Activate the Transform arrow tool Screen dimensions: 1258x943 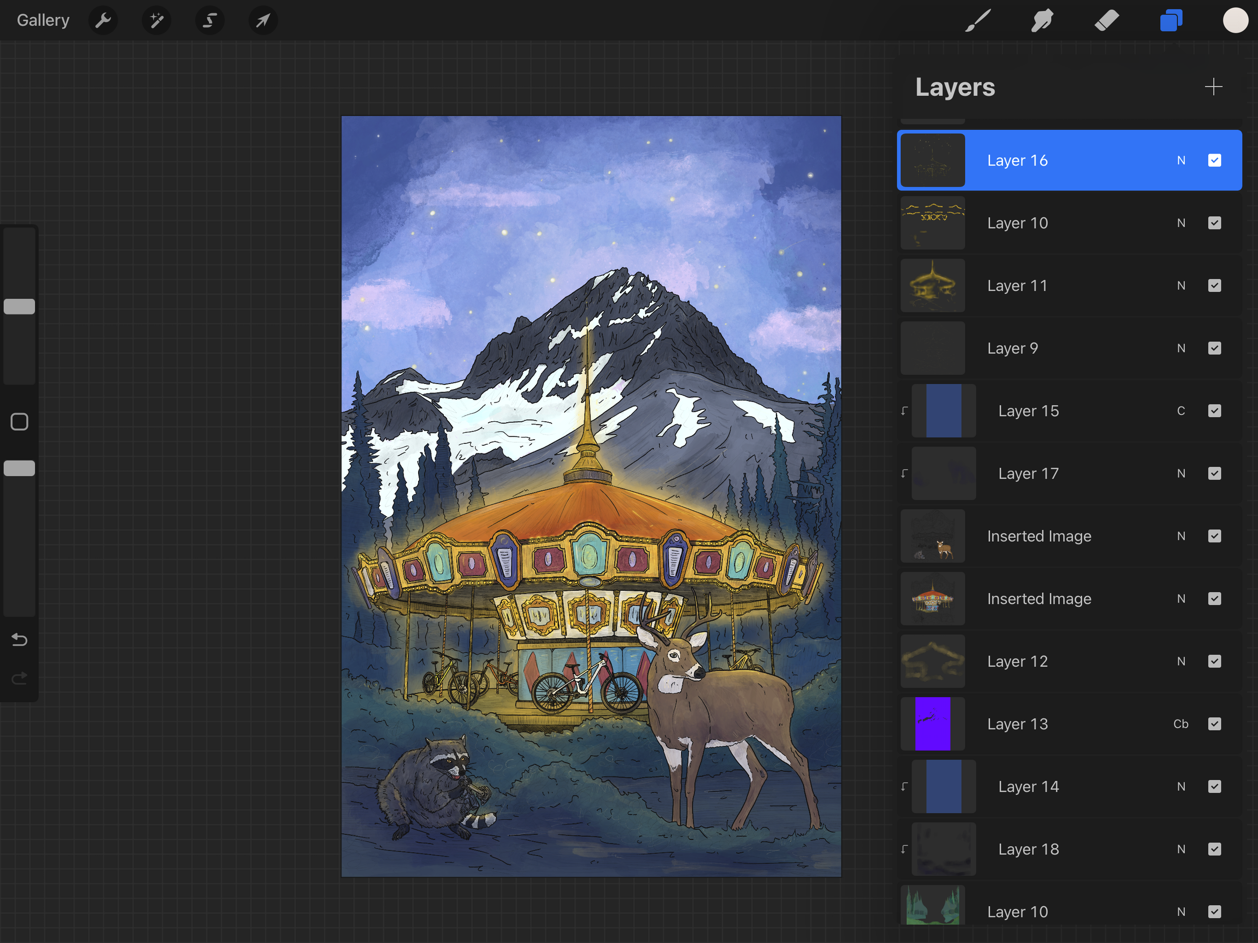pos(263,21)
